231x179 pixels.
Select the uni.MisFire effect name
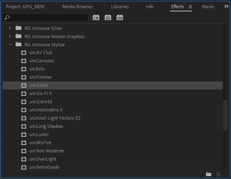pyautogui.click(x=40, y=143)
